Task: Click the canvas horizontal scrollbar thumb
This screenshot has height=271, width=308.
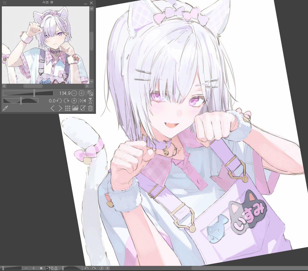Action: click(x=249, y=268)
